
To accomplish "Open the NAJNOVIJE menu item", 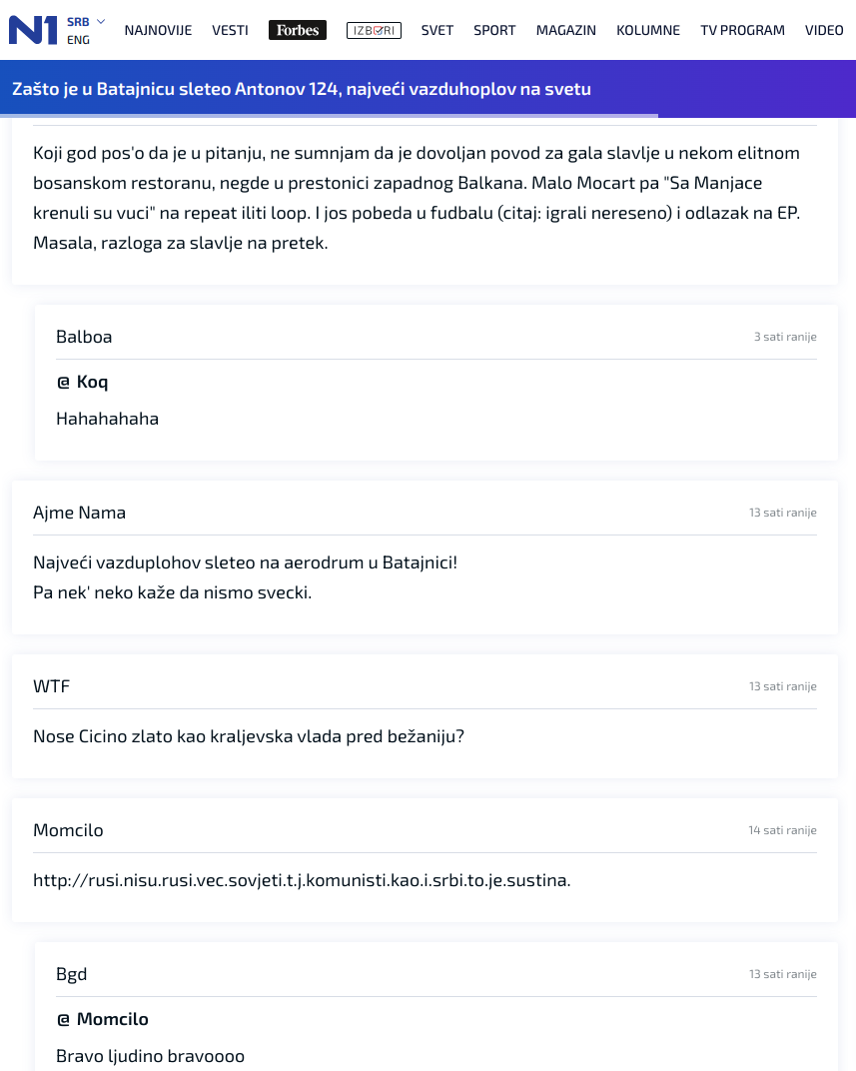I will [x=158, y=30].
